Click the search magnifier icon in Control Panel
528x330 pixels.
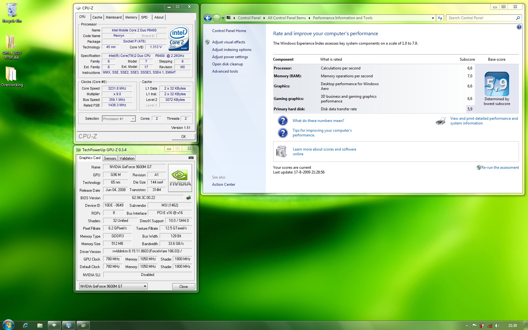(x=518, y=18)
